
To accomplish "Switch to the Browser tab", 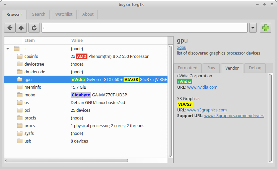I will pos(14,14).
